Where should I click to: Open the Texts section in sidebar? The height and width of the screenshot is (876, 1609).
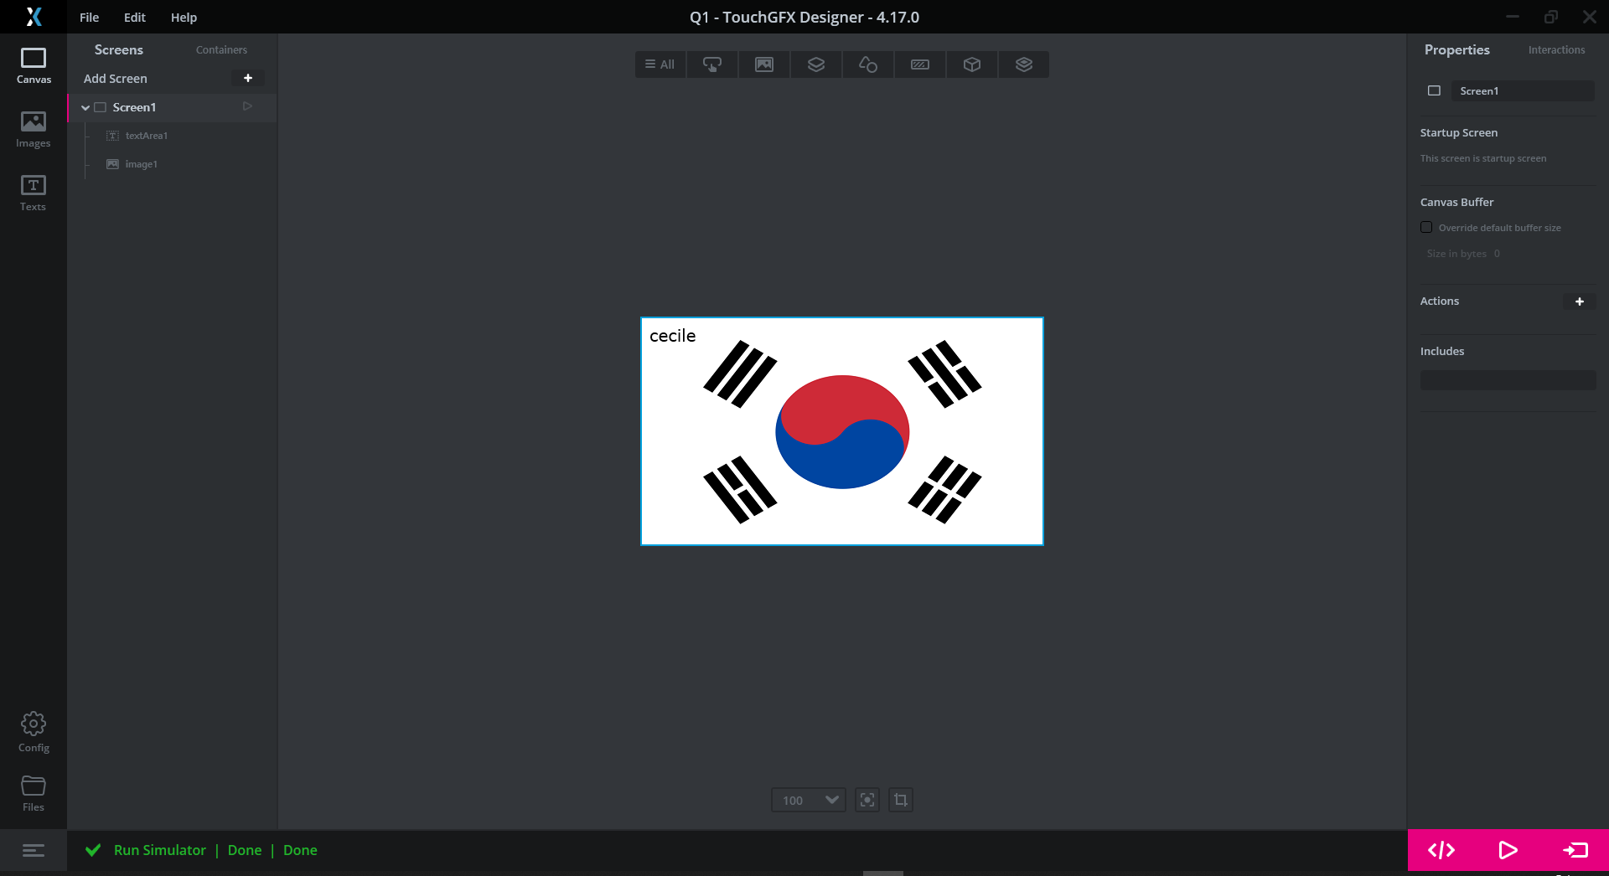click(x=34, y=193)
